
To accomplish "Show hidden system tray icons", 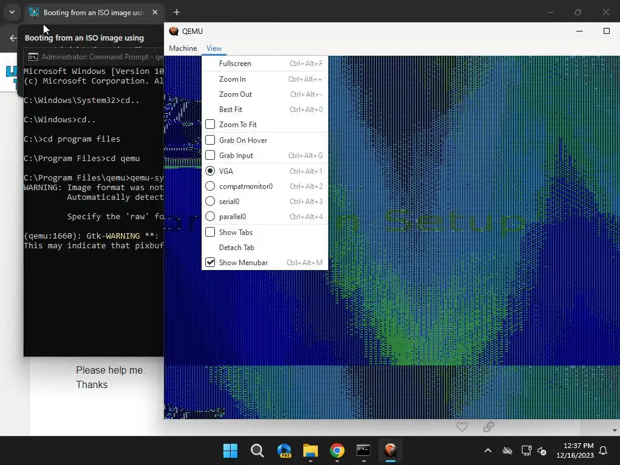I will pos(488,450).
